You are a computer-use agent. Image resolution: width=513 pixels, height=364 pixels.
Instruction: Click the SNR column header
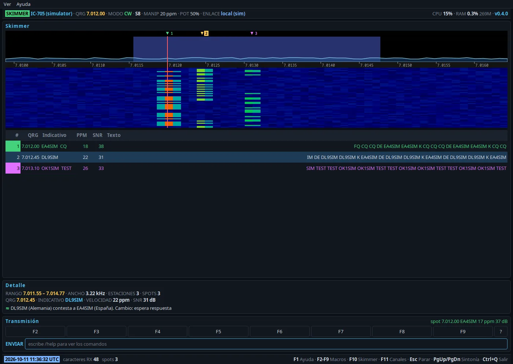[x=97, y=135]
